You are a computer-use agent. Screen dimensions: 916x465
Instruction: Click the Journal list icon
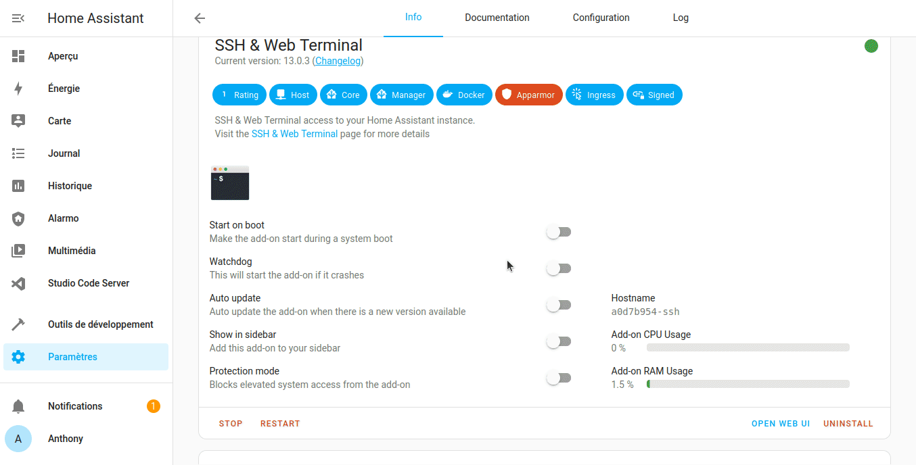click(18, 153)
